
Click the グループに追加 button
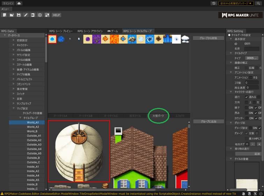coord(208,121)
